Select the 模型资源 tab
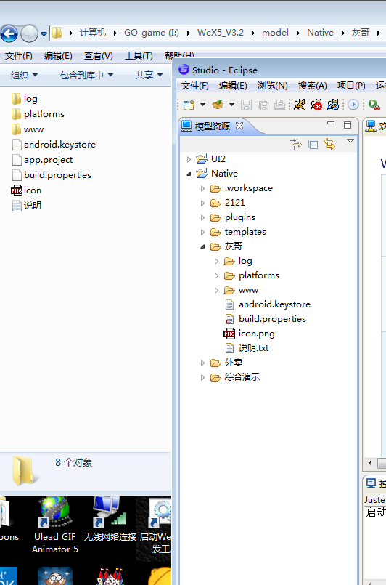This screenshot has height=585, width=386. [212, 126]
